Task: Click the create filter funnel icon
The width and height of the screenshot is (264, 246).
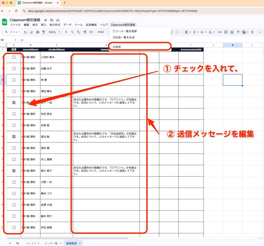Action: (238, 32)
